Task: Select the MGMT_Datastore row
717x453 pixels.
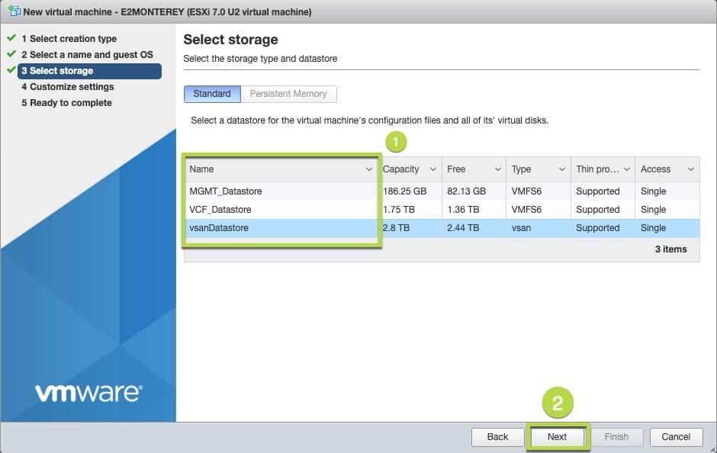Action: click(442, 191)
